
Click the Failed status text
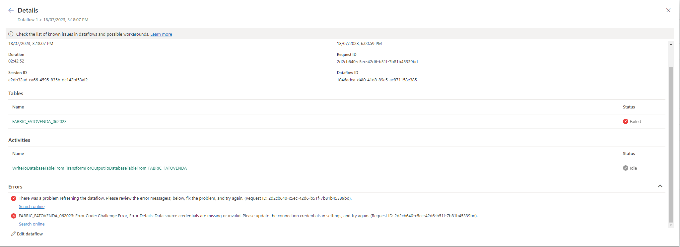coord(635,121)
